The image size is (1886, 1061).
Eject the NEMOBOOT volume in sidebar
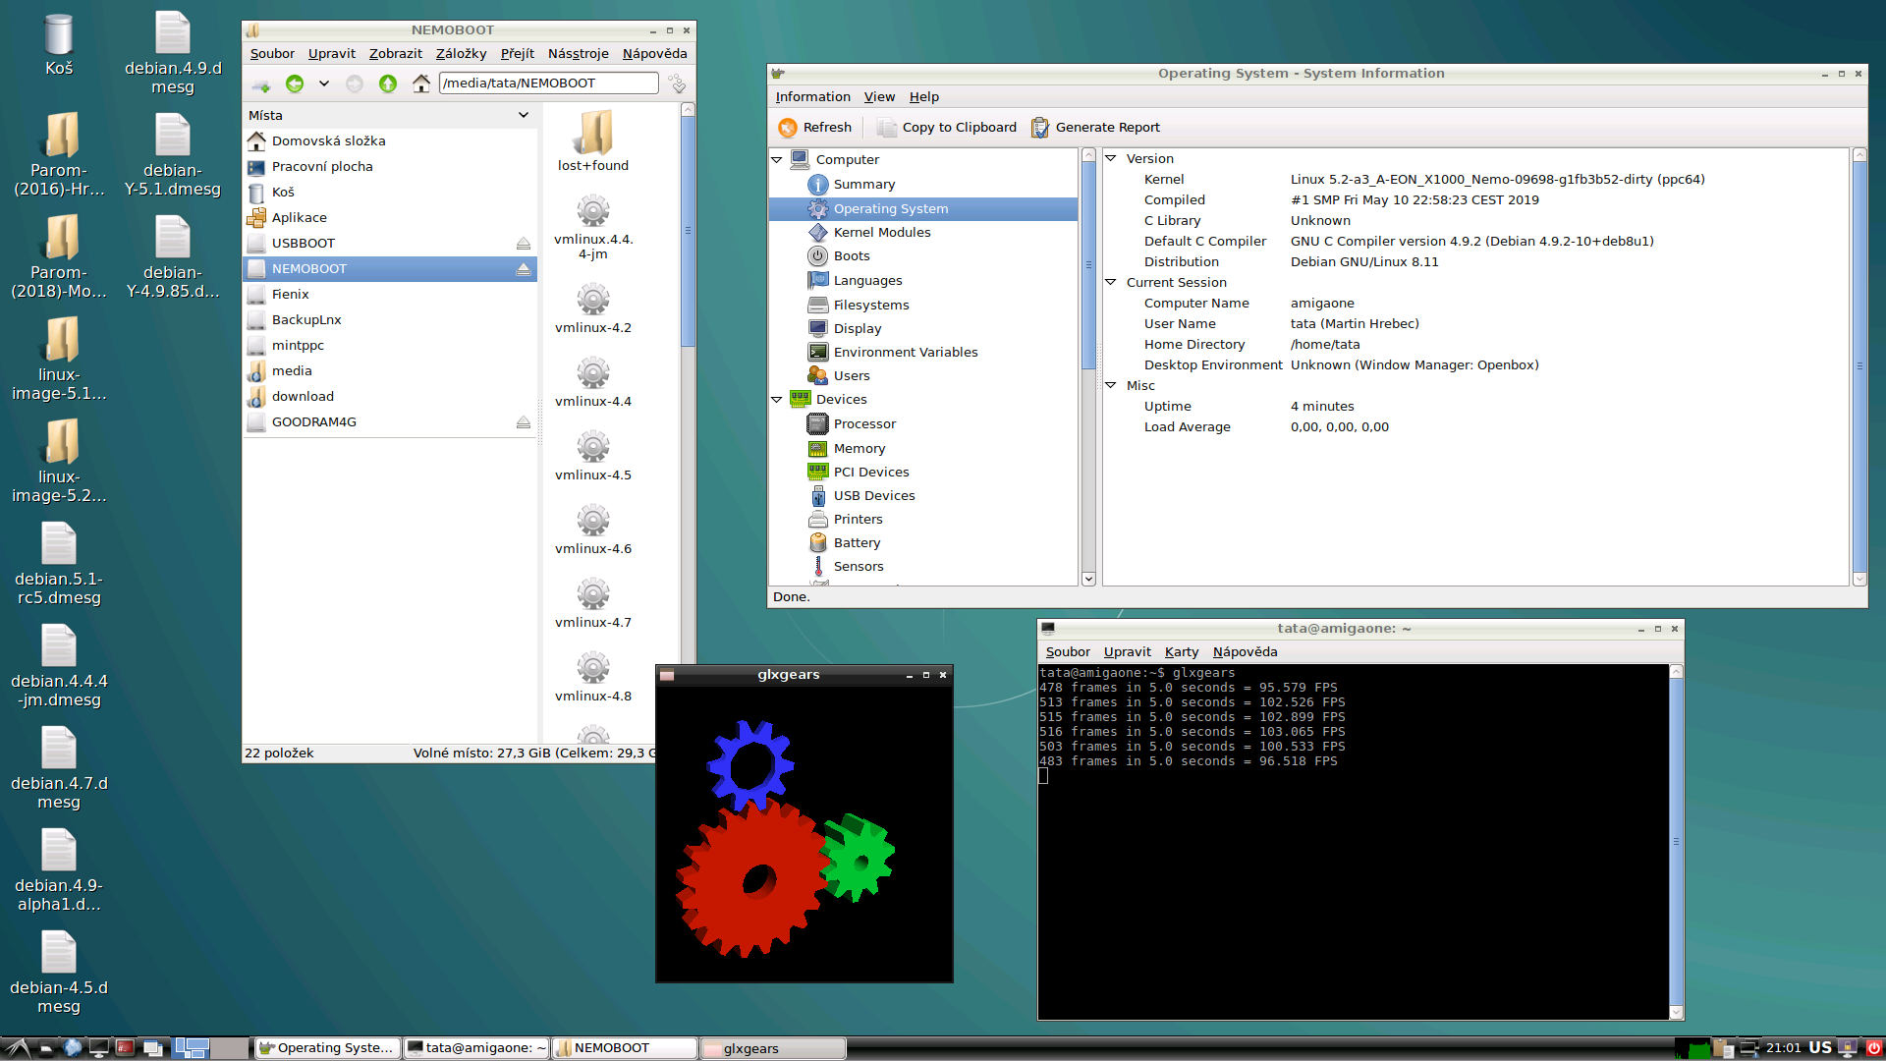524,269
